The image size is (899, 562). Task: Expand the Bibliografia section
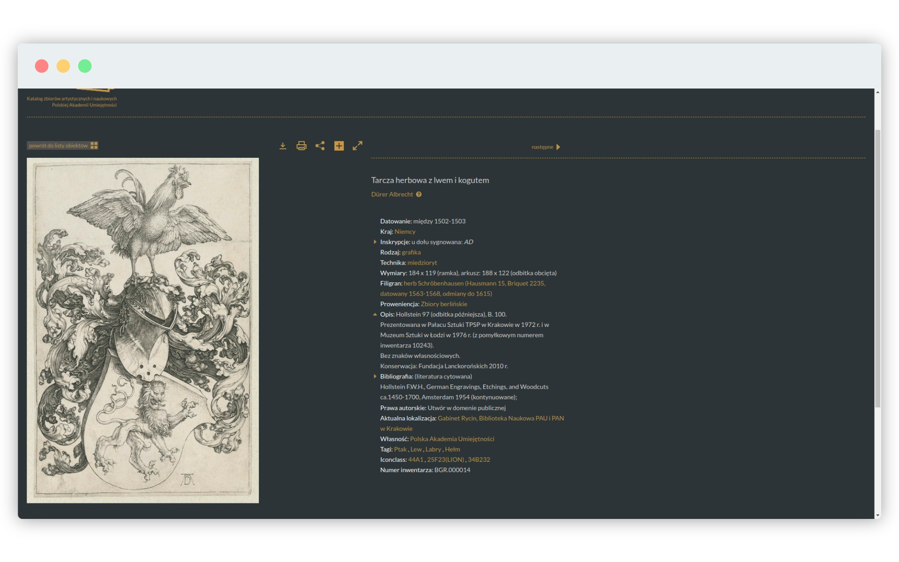(375, 377)
